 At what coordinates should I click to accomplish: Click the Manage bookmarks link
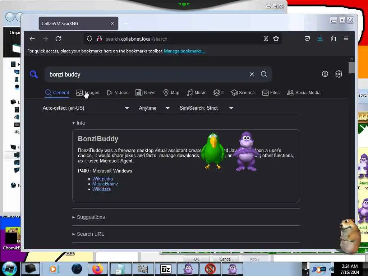click(x=184, y=51)
